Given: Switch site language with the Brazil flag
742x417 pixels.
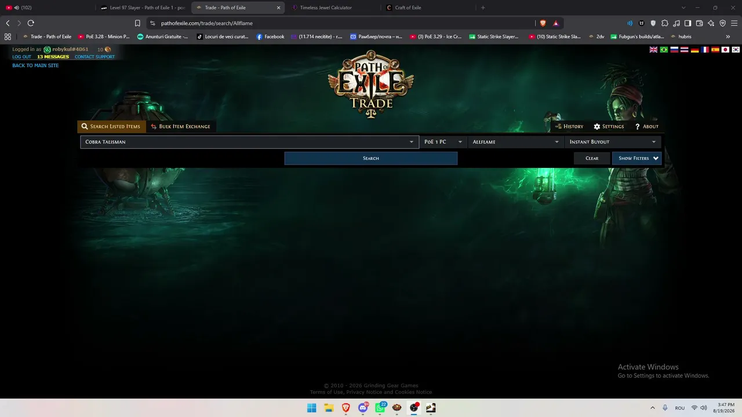Looking at the screenshot, I should (x=664, y=50).
